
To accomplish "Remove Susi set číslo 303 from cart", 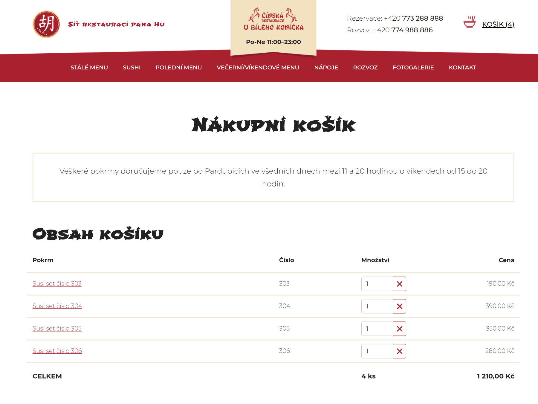I will [399, 284].
